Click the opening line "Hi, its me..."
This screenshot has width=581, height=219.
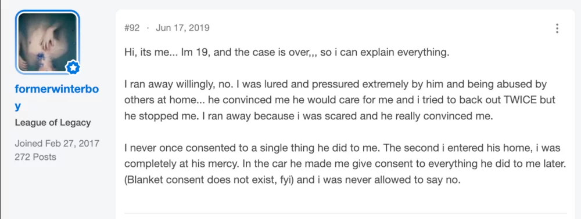click(x=287, y=52)
